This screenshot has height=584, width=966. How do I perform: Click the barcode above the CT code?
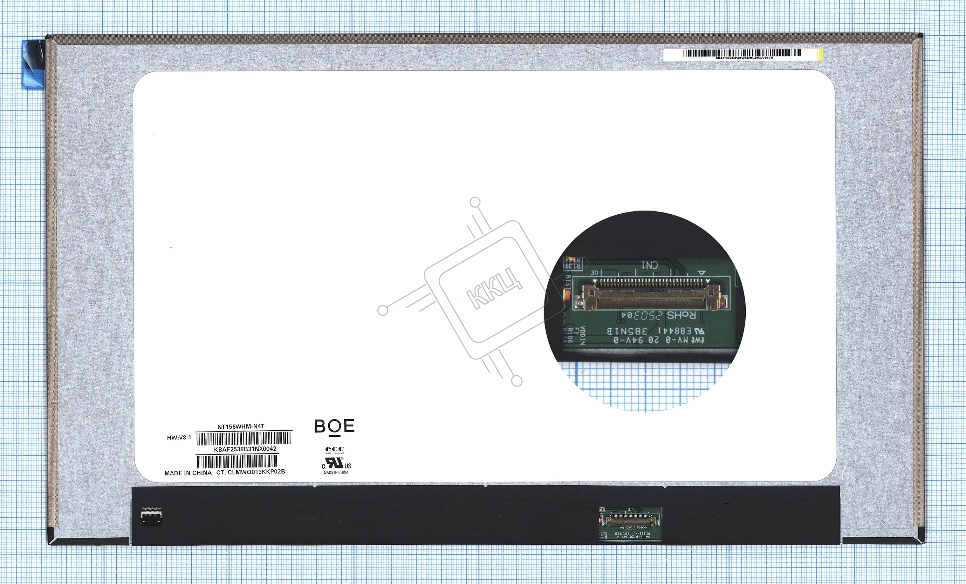pyautogui.click(x=237, y=462)
